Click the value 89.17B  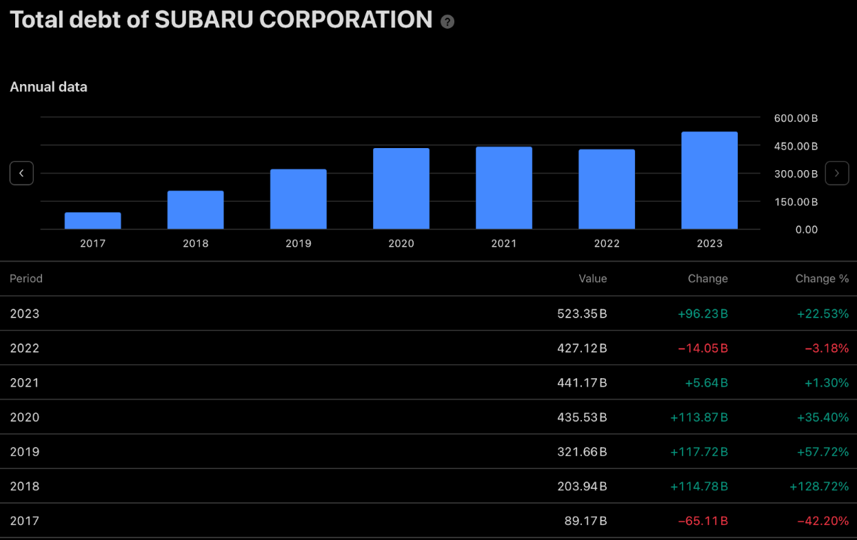pos(585,521)
